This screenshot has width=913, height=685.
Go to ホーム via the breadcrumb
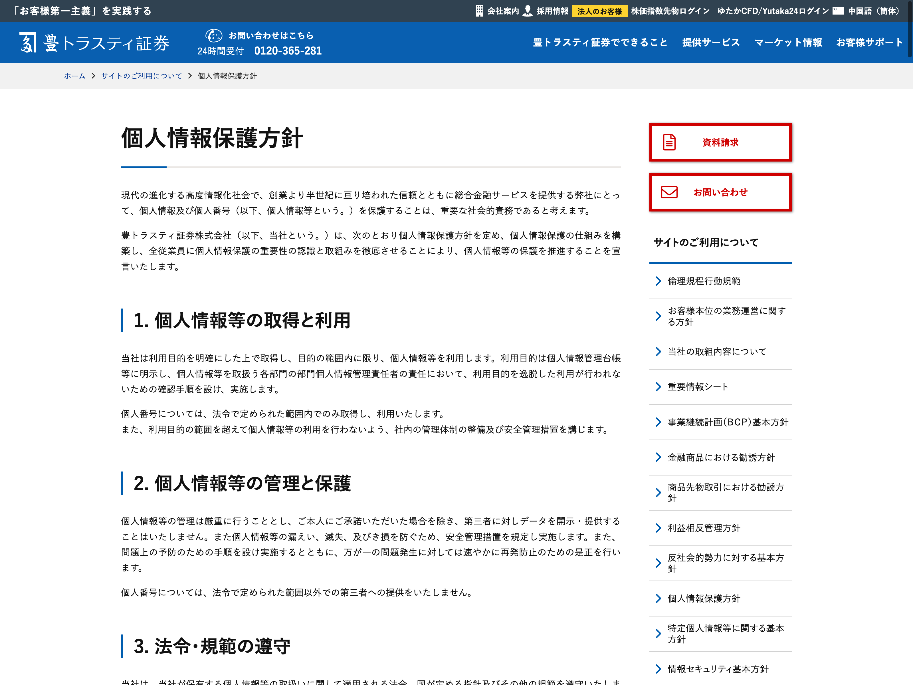(x=74, y=76)
